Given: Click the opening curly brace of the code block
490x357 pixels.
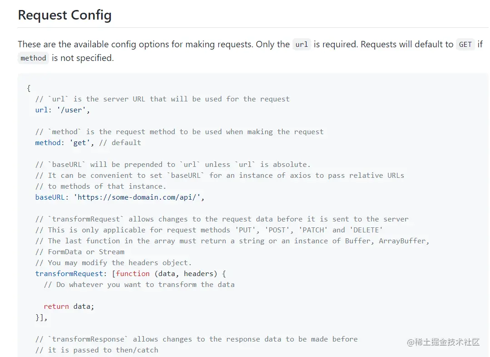Looking at the screenshot, I should 29,88.
